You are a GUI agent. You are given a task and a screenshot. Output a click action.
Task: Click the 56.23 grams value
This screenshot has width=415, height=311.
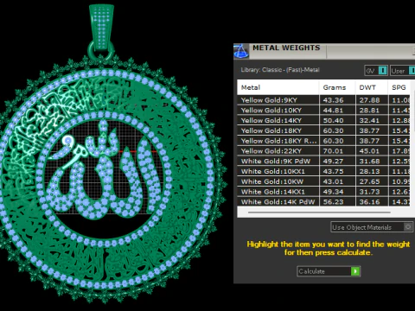333,202
